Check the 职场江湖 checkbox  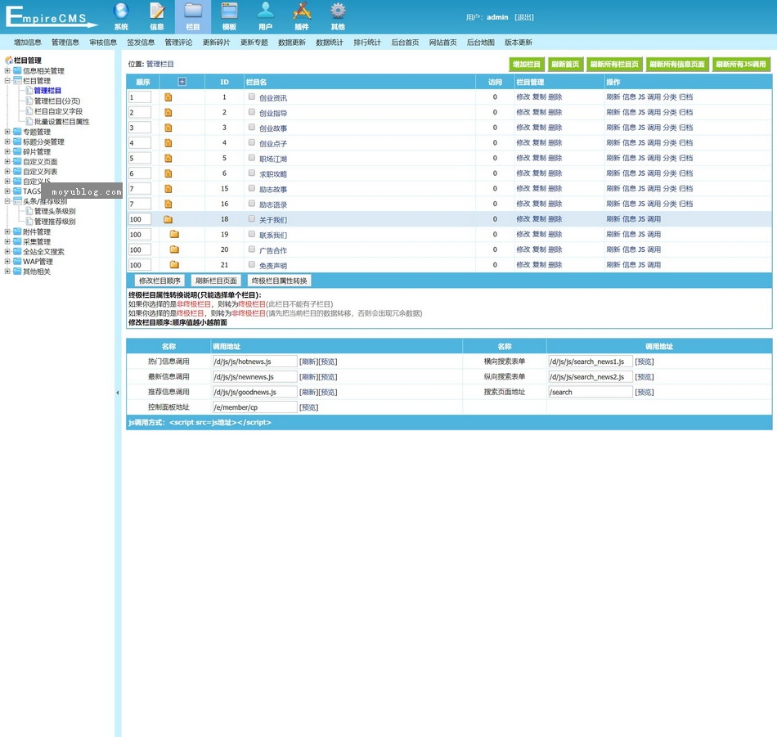tap(252, 158)
